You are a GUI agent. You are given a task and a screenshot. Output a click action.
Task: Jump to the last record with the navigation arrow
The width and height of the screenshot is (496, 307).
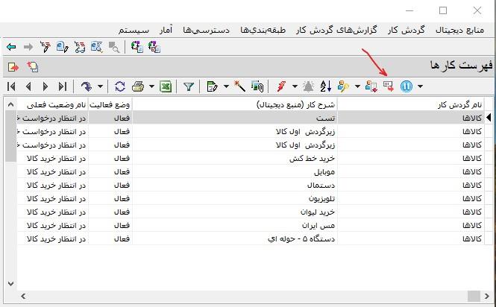(x=63, y=86)
